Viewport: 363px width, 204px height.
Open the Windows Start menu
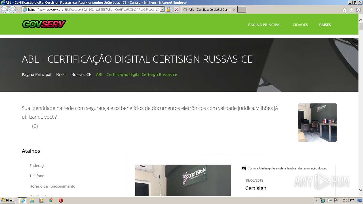point(8,200)
